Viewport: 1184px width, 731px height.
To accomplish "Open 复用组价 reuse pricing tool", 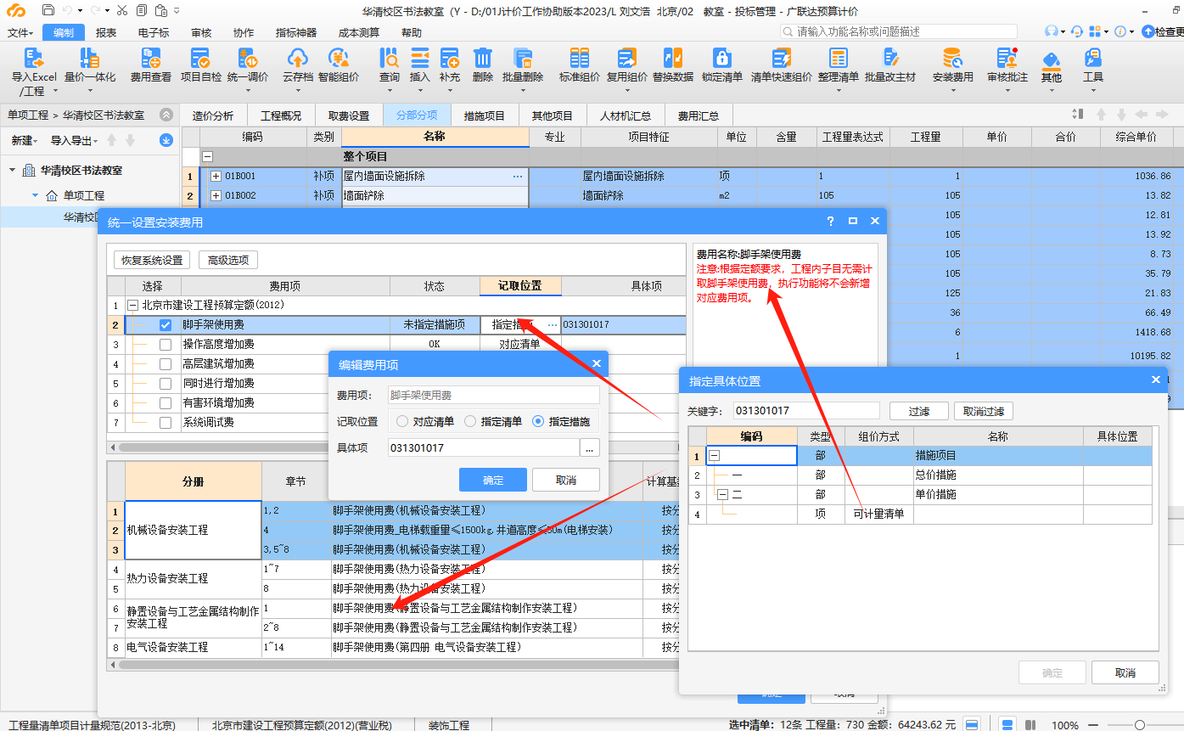I will click(626, 66).
